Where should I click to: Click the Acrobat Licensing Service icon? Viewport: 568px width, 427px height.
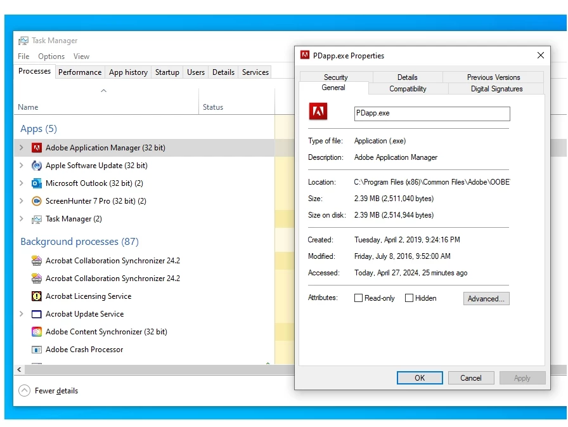coord(37,296)
